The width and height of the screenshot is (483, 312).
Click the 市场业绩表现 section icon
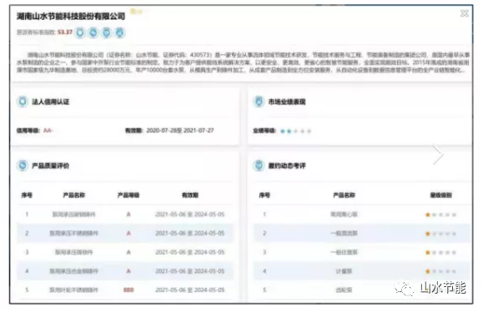(x=259, y=102)
